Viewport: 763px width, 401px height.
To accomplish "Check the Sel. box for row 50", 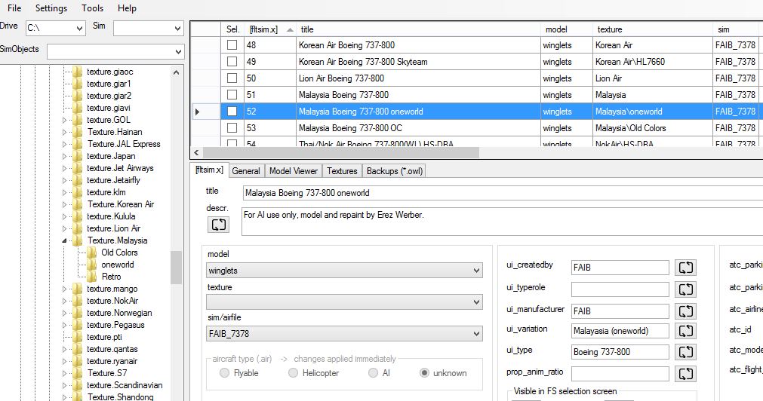I will (232, 78).
